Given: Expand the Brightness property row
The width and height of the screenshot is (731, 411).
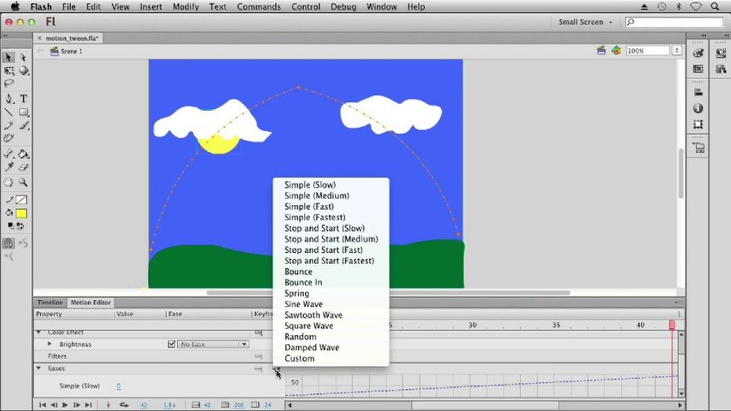Looking at the screenshot, I should tap(50, 344).
